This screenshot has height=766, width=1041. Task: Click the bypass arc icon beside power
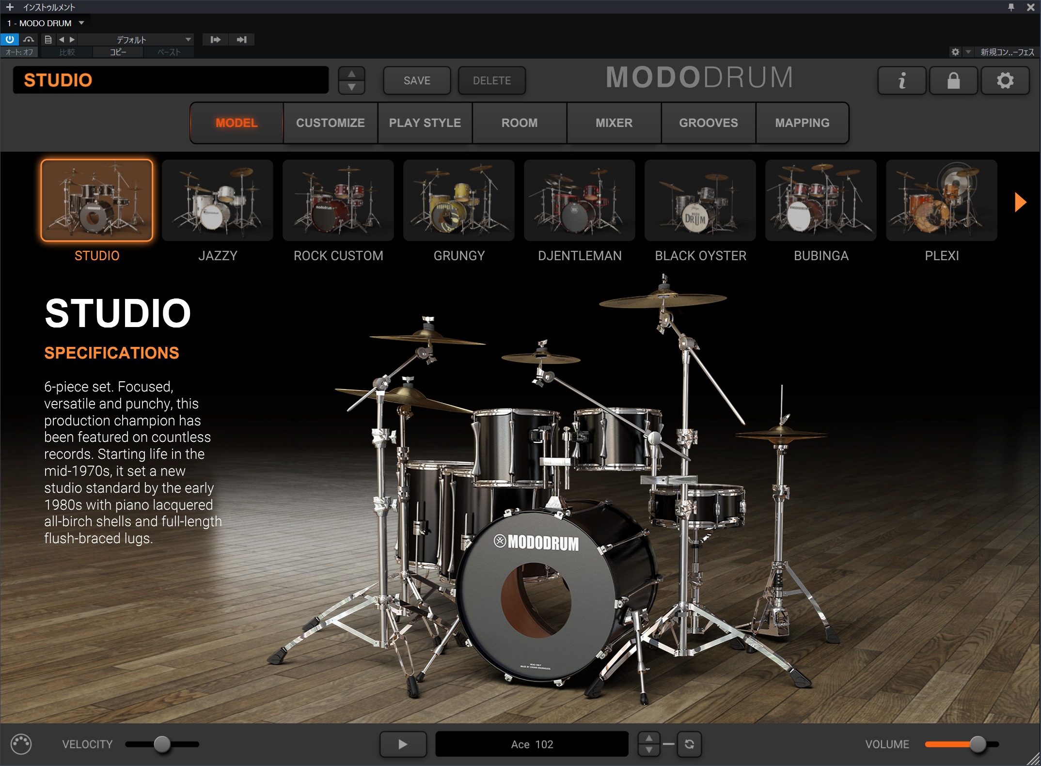[x=29, y=39]
